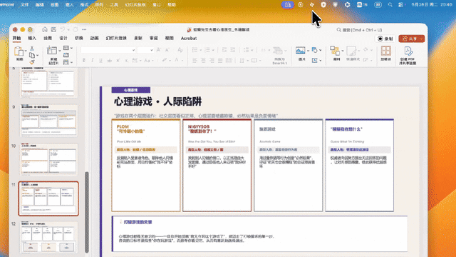Click the Subscript icon
The image size is (456, 257).
click(127, 61)
